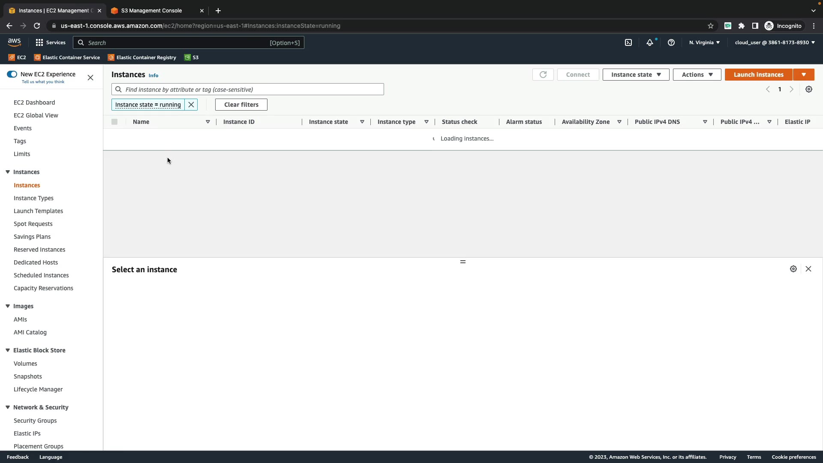Viewport: 823px width, 463px height.
Task: Open the N. Virginia region selector
Action: tap(704, 42)
